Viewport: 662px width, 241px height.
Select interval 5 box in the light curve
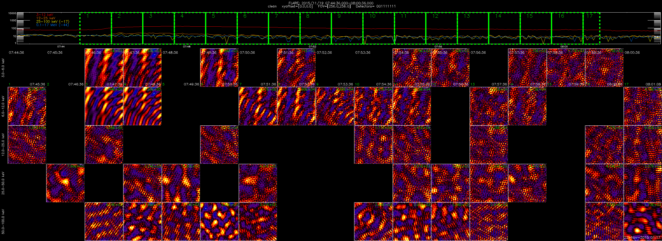(221, 28)
